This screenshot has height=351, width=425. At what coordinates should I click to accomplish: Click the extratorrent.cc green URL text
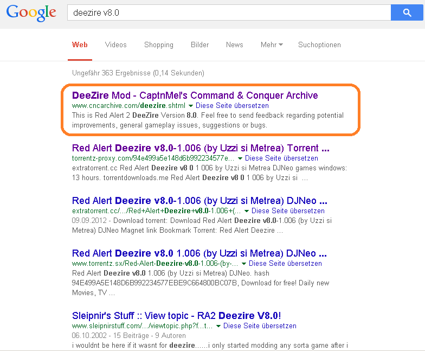tap(156, 210)
